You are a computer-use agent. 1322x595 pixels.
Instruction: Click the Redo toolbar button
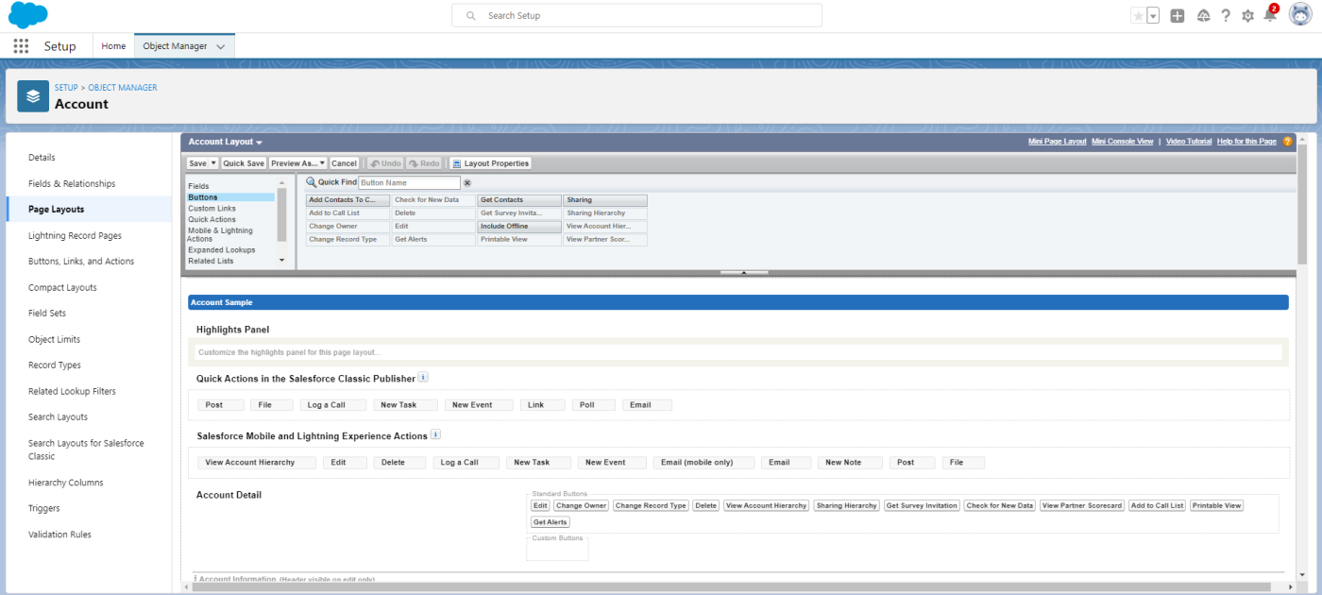pyautogui.click(x=424, y=163)
